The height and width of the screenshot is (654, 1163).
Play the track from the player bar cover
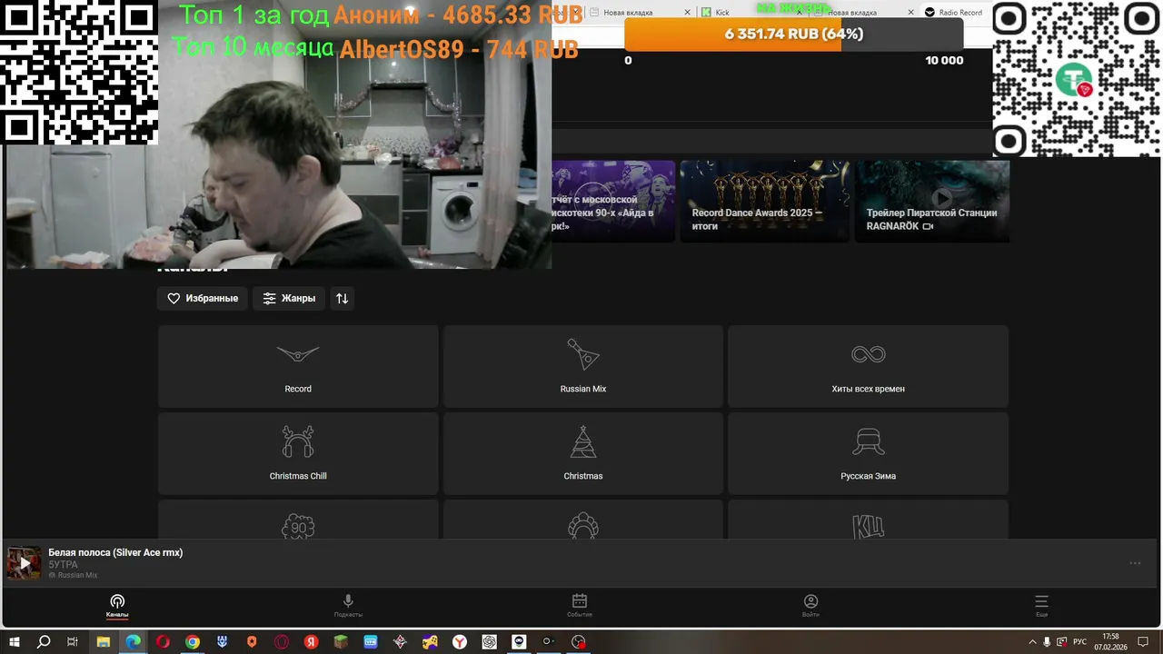25,563
